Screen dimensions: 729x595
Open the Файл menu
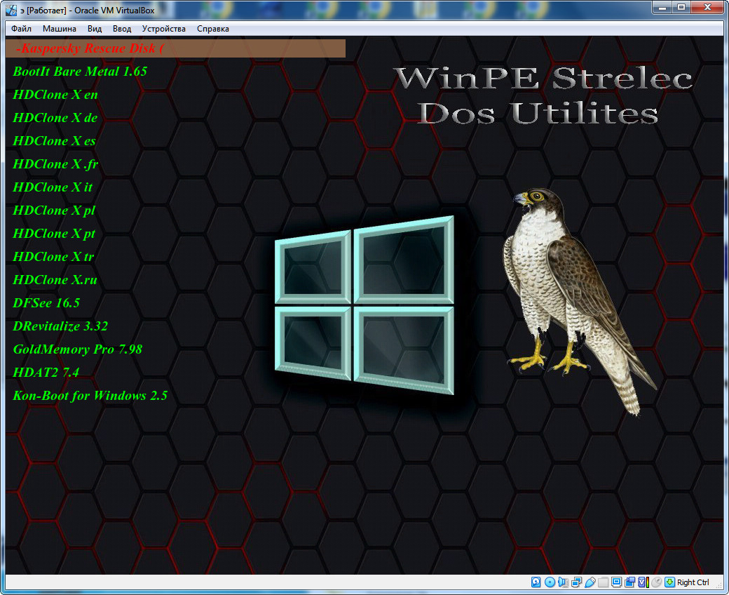pyautogui.click(x=22, y=29)
